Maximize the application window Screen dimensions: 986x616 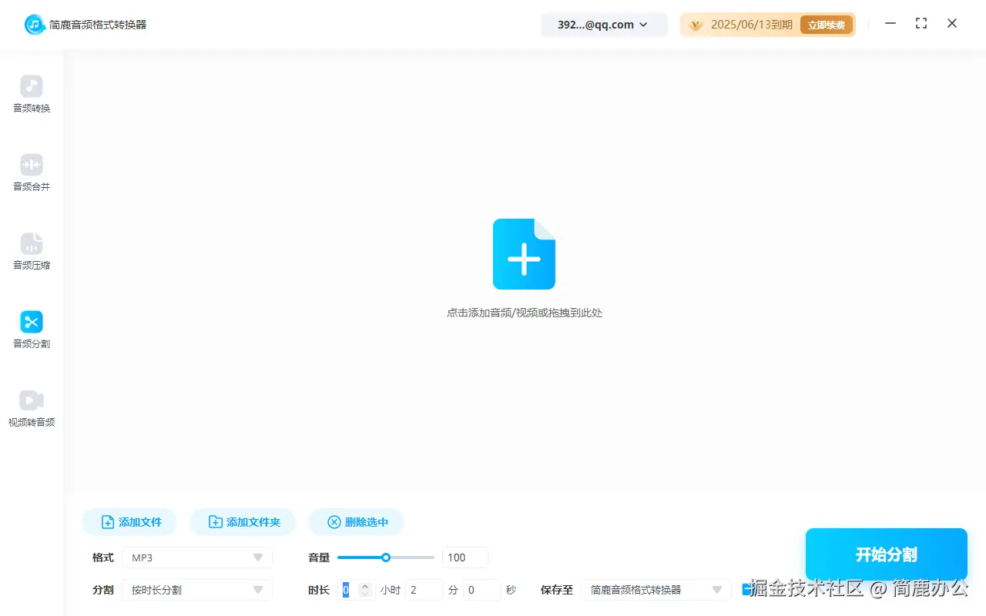pyautogui.click(x=921, y=24)
